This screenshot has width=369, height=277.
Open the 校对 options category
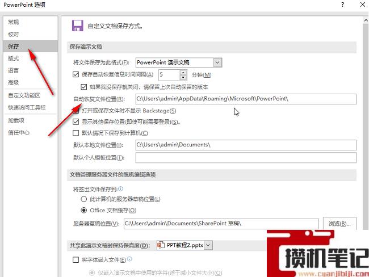click(x=14, y=35)
